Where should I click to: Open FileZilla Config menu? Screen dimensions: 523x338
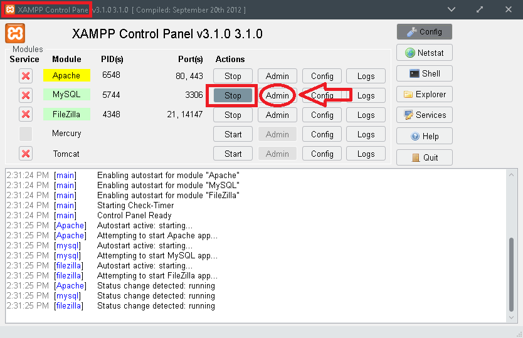(322, 115)
